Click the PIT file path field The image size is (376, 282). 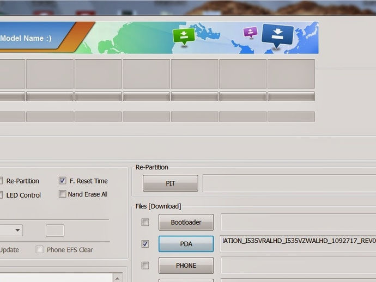click(x=289, y=183)
